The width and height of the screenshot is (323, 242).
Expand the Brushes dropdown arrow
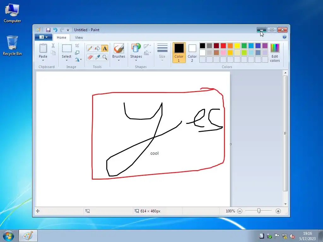coord(119,60)
